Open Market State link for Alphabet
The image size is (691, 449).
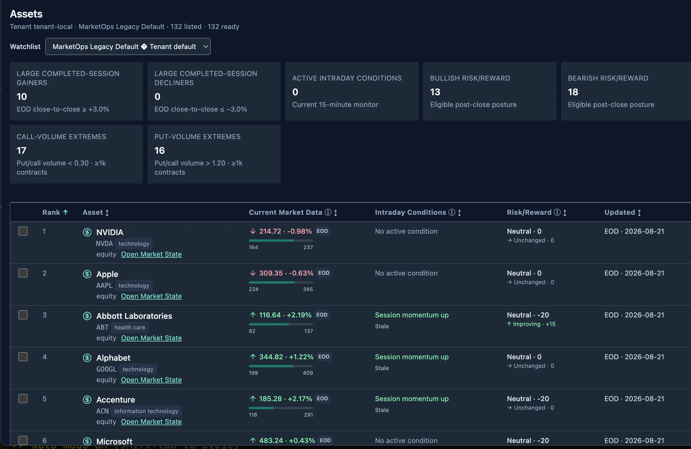[x=151, y=380]
